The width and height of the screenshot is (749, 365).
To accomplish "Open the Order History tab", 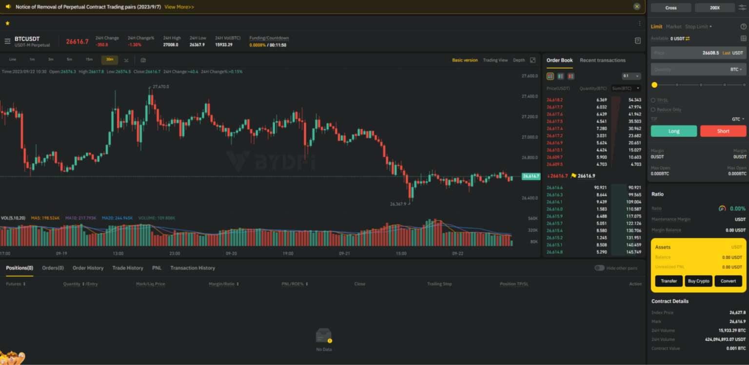I will [x=88, y=268].
